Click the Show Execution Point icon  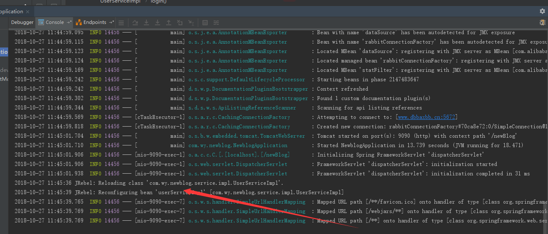[x=121, y=22]
